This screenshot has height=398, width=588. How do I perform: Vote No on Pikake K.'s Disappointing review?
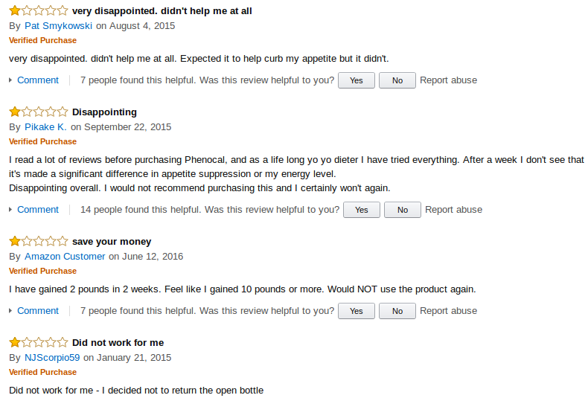(403, 210)
